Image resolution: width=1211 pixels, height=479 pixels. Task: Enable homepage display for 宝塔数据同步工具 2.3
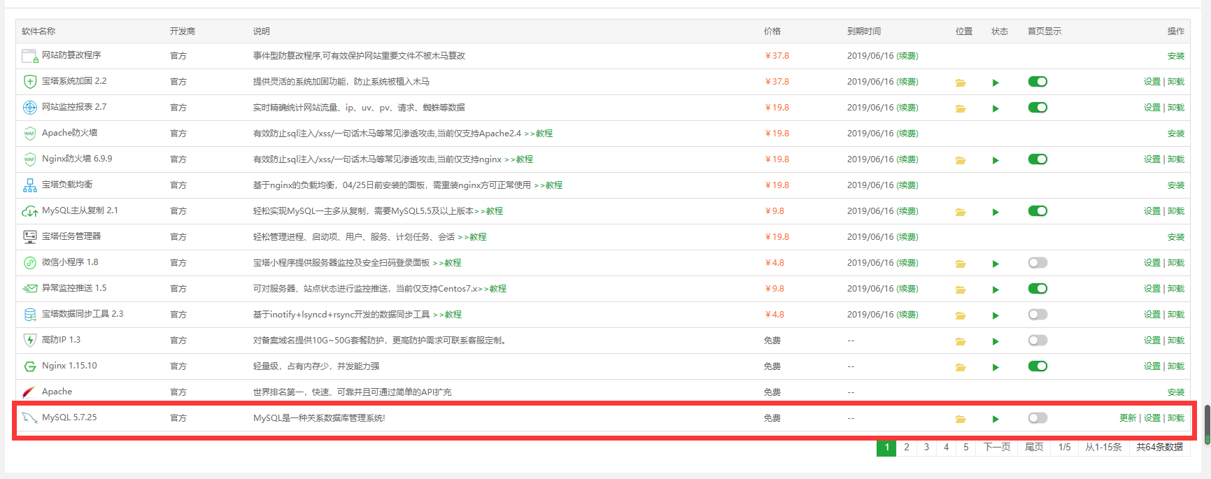click(x=1038, y=315)
